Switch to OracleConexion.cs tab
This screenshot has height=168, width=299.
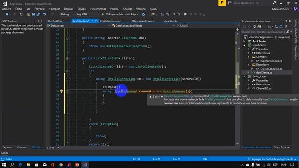point(111,21)
